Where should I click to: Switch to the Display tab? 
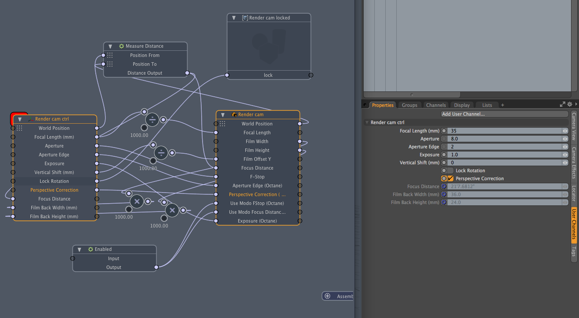[462, 105]
